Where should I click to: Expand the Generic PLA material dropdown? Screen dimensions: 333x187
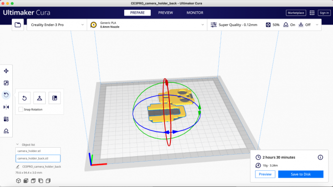point(147,25)
